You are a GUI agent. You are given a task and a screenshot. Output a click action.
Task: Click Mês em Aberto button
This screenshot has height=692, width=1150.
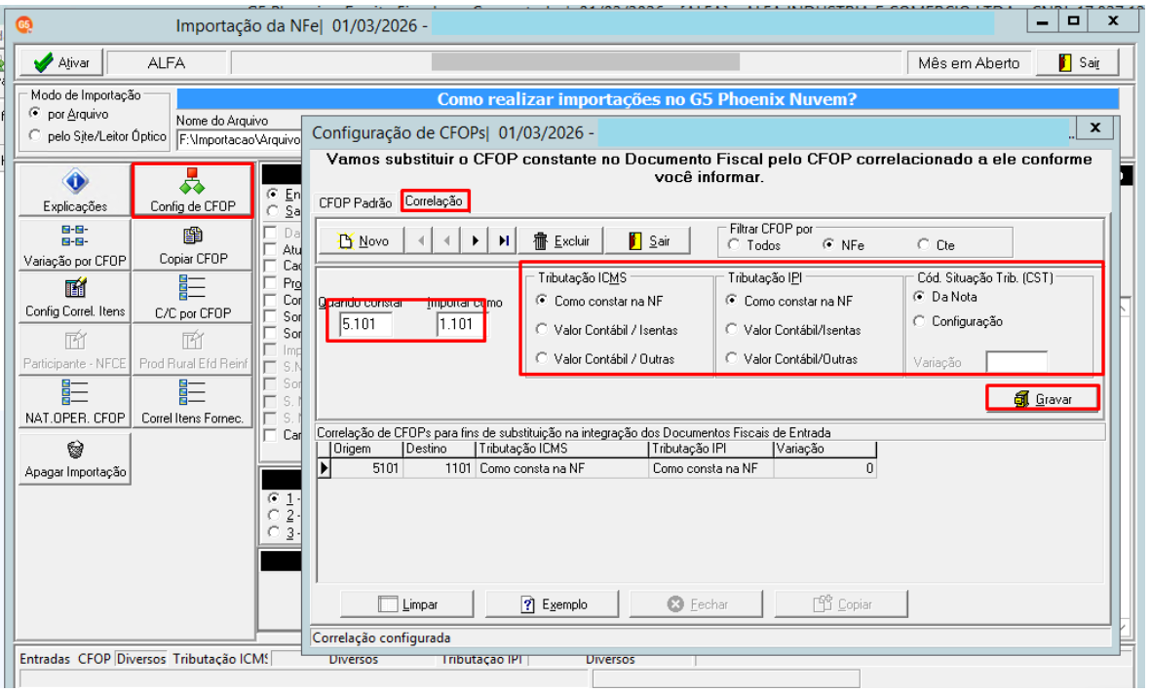click(969, 63)
